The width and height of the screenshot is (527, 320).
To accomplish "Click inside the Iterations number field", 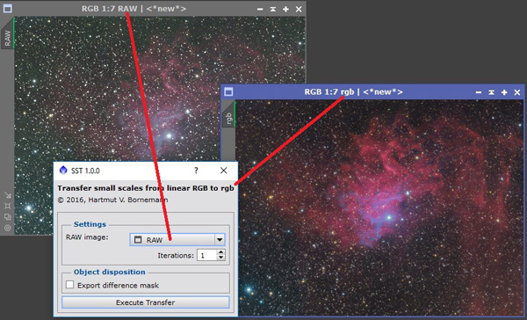I will coord(206,255).
